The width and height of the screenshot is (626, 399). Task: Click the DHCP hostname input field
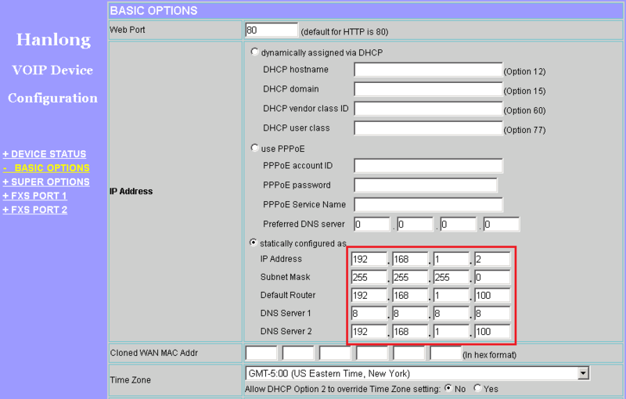pos(428,70)
